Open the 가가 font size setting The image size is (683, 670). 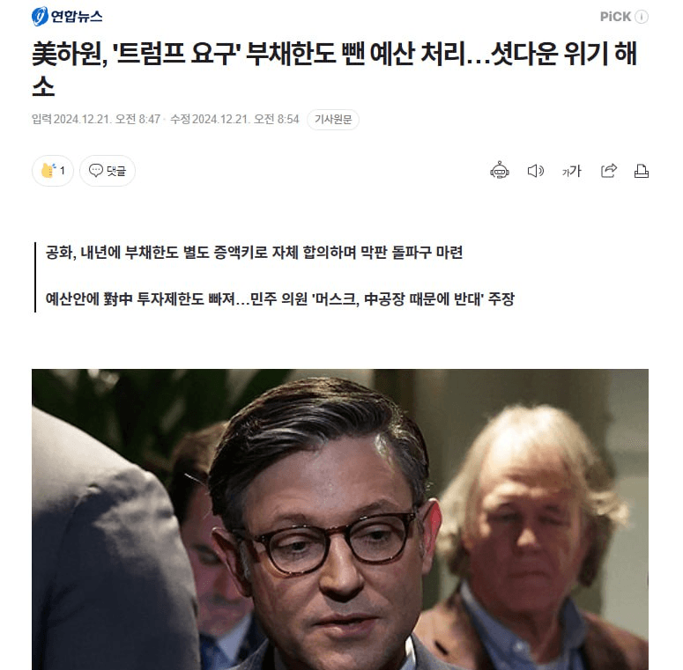point(571,171)
